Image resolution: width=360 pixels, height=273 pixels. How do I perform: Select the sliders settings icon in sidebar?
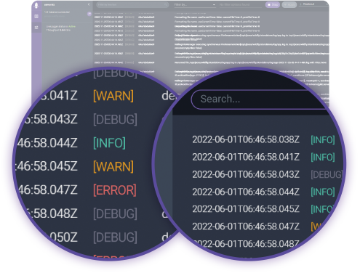(x=36, y=28)
